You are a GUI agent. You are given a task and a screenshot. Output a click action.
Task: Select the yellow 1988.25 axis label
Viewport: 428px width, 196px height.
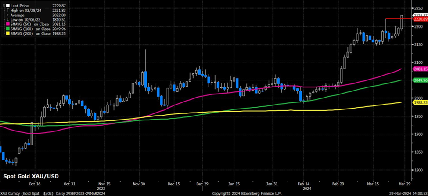(x=419, y=102)
